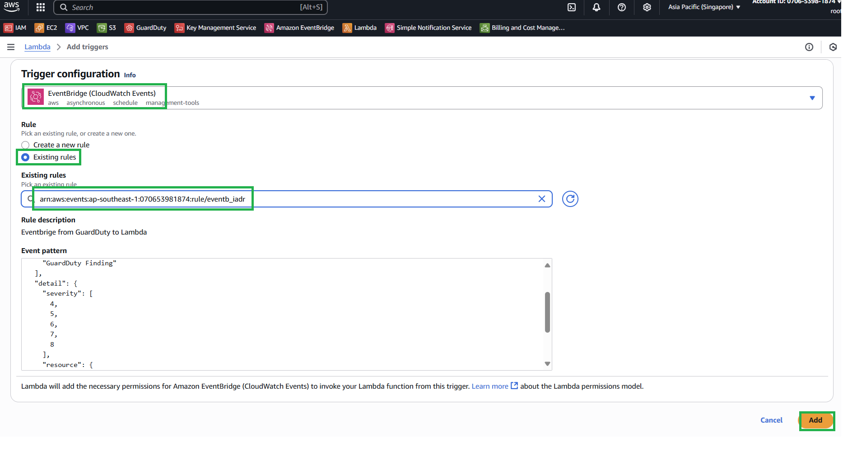Click the Add triggers breadcrumb text
The width and height of the screenshot is (843, 461).
pos(88,47)
